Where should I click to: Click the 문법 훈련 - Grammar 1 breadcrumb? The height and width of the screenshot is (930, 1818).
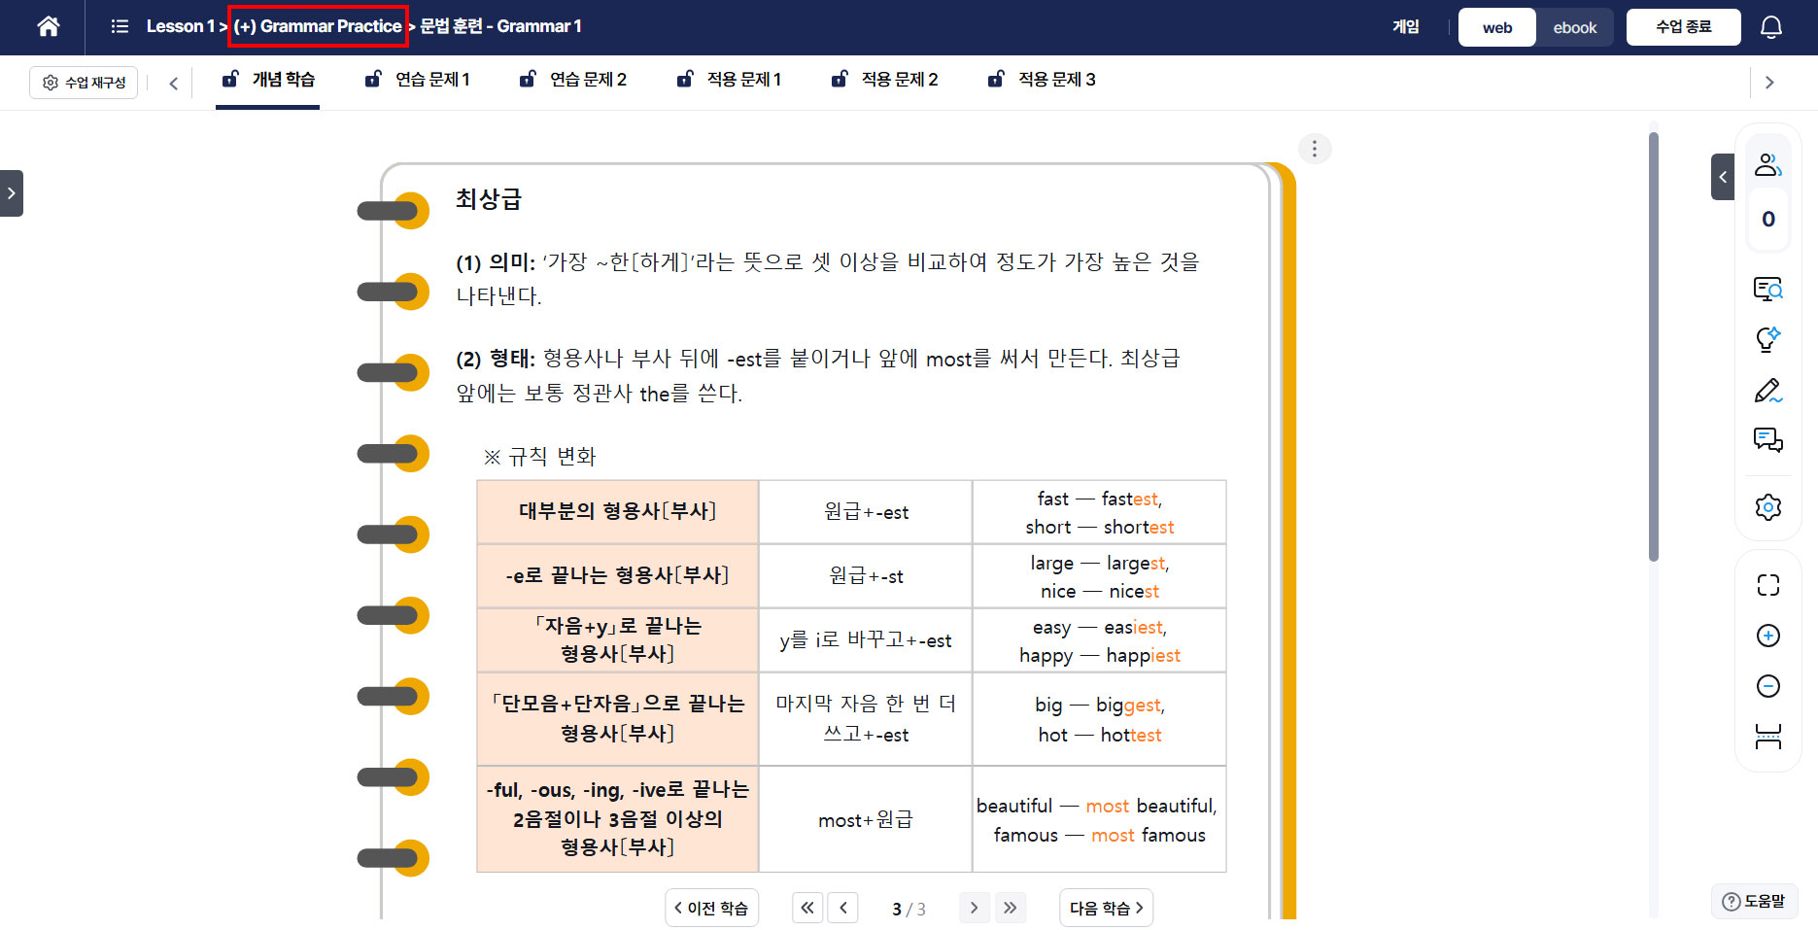tap(500, 26)
